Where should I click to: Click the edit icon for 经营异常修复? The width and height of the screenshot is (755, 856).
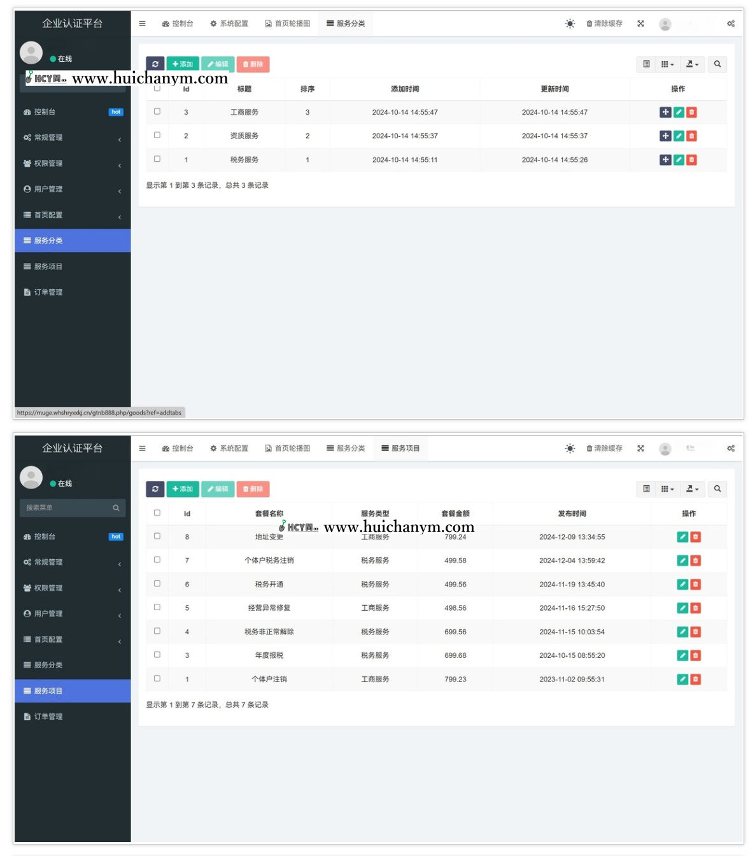click(x=682, y=608)
